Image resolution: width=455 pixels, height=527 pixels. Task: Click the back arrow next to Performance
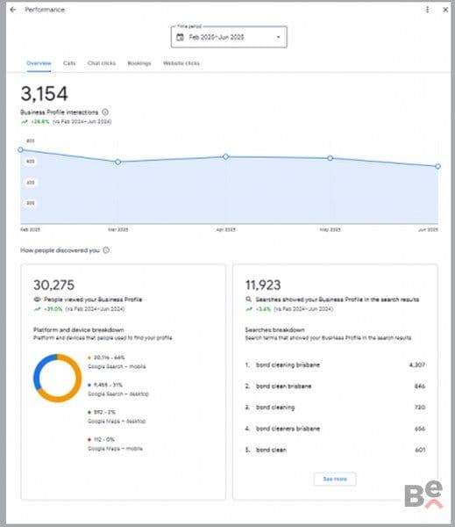(x=13, y=10)
